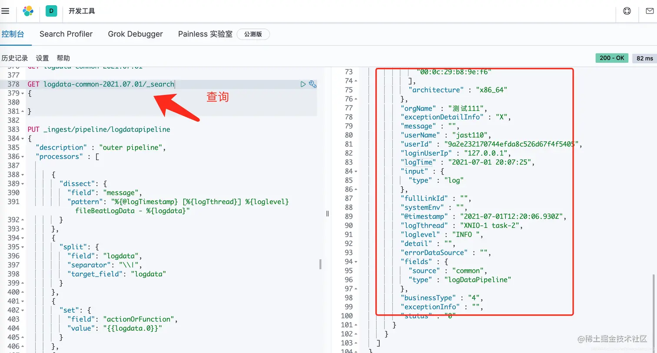Open the mail newsfeed icon
The image size is (657, 353).
pyautogui.click(x=650, y=11)
